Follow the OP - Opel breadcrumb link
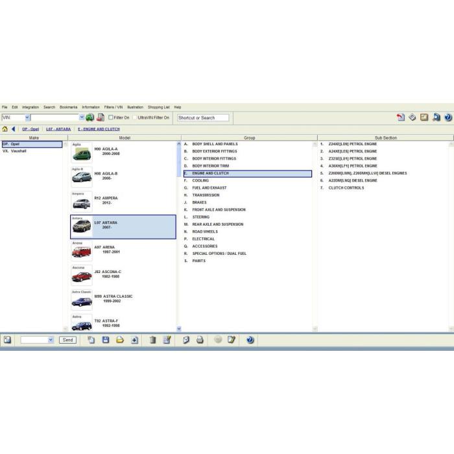This screenshot has width=454, height=454. pos(30,129)
